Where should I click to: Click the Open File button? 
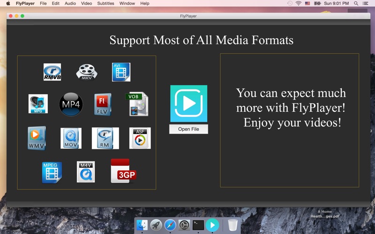[x=189, y=129]
